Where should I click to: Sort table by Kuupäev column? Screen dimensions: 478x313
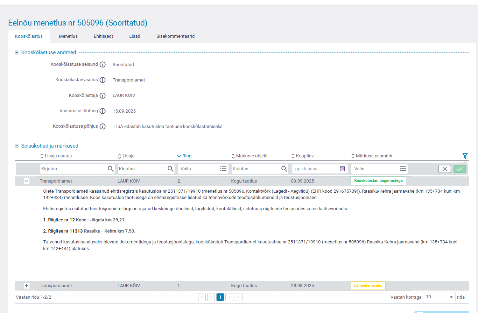pyautogui.click(x=303, y=156)
